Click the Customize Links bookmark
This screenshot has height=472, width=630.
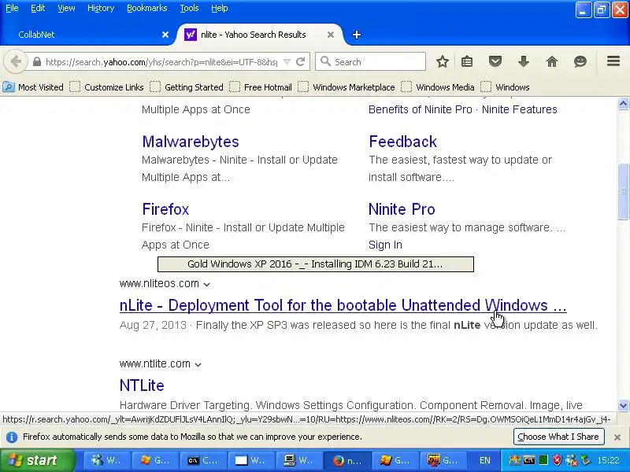coord(106,87)
